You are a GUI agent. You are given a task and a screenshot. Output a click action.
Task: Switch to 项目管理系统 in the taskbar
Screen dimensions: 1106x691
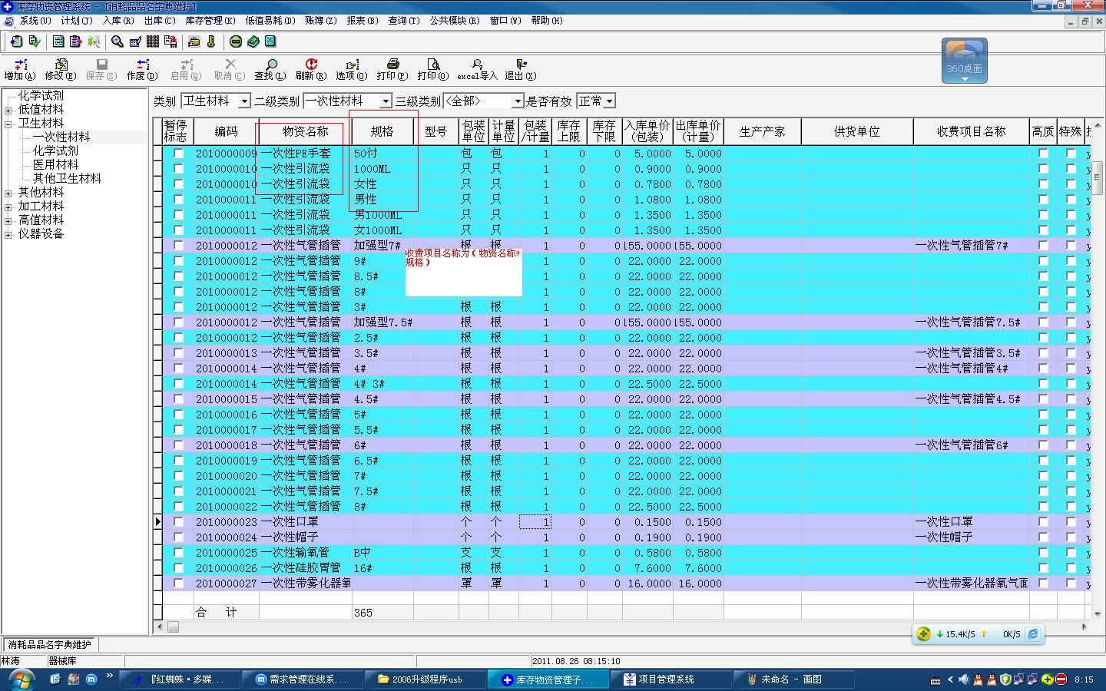coord(671,679)
